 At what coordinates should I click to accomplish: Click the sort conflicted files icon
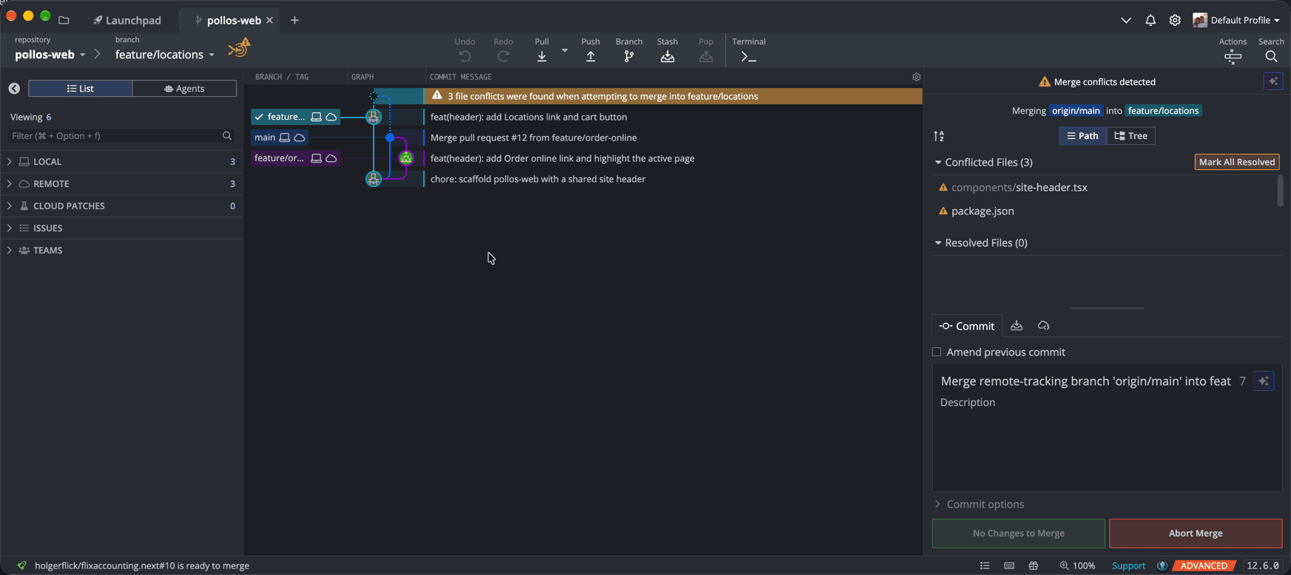pos(939,136)
